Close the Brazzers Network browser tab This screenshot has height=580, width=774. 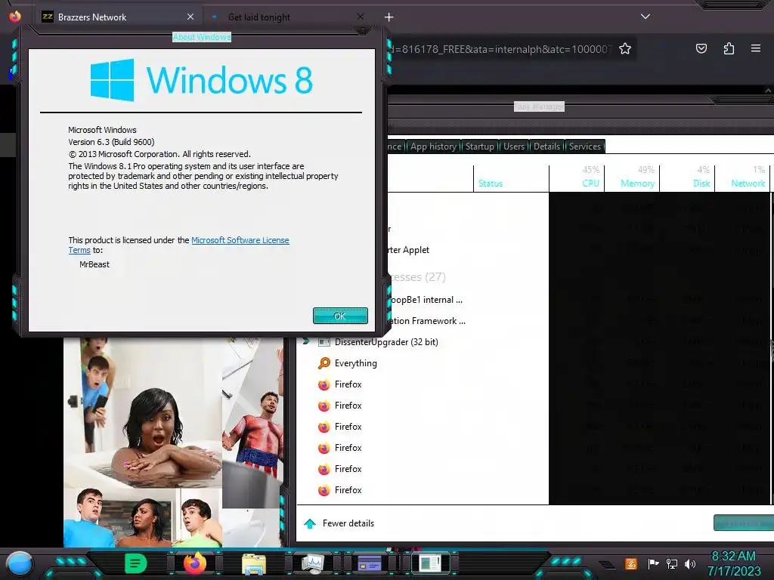click(190, 17)
